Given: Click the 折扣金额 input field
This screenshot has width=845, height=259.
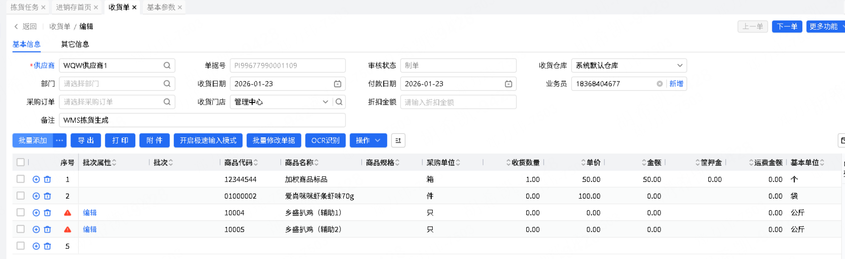Looking at the screenshot, I should (x=458, y=102).
